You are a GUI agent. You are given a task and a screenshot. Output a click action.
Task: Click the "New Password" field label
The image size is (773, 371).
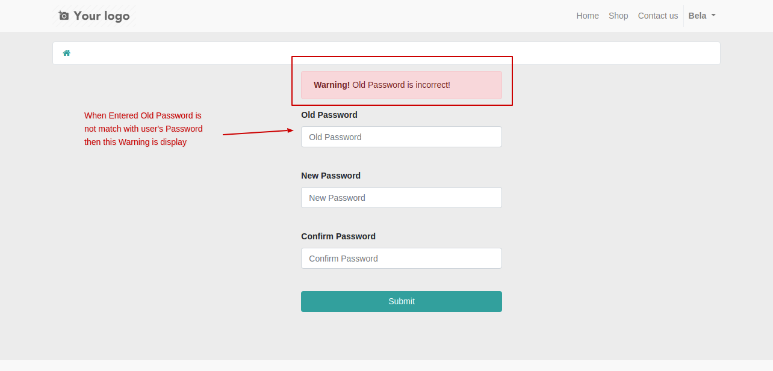tap(331, 176)
